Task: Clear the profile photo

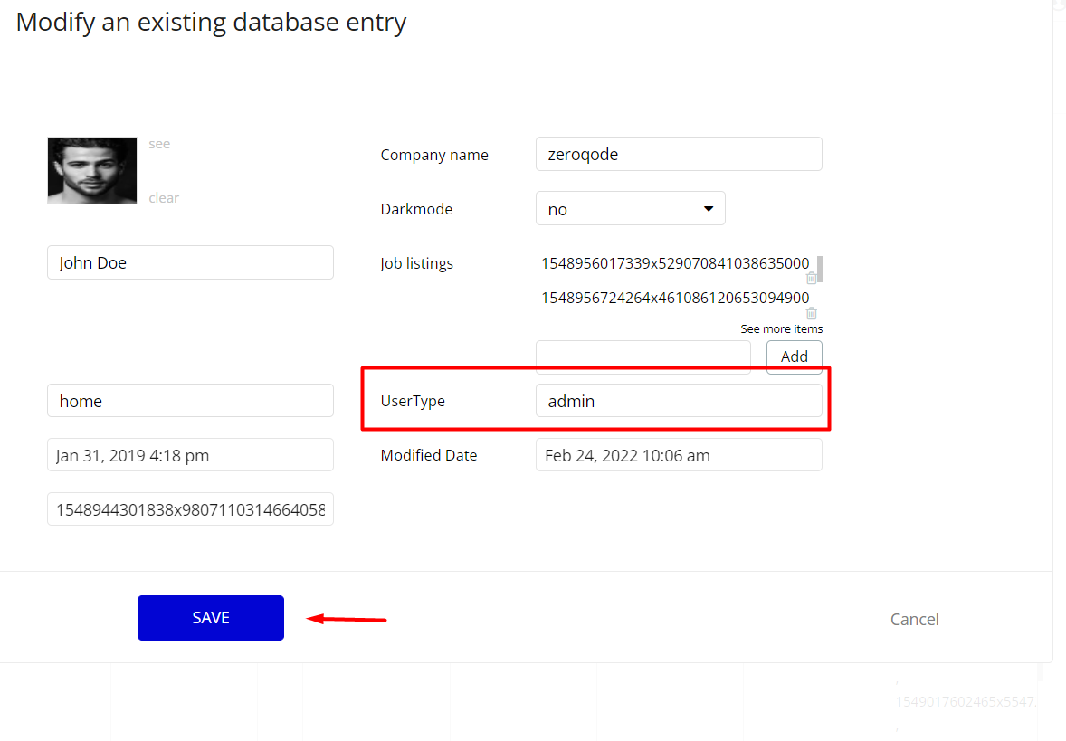Action: [x=164, y=198]
